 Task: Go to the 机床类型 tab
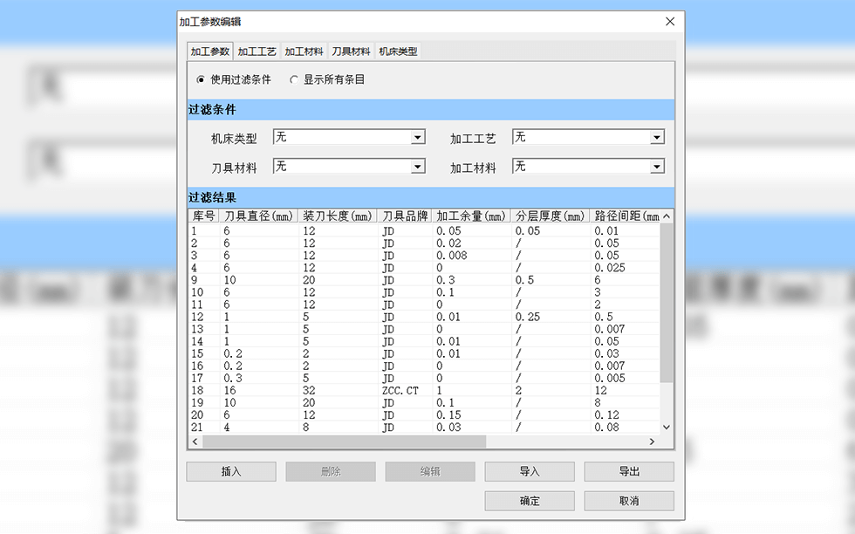(398, 51)
